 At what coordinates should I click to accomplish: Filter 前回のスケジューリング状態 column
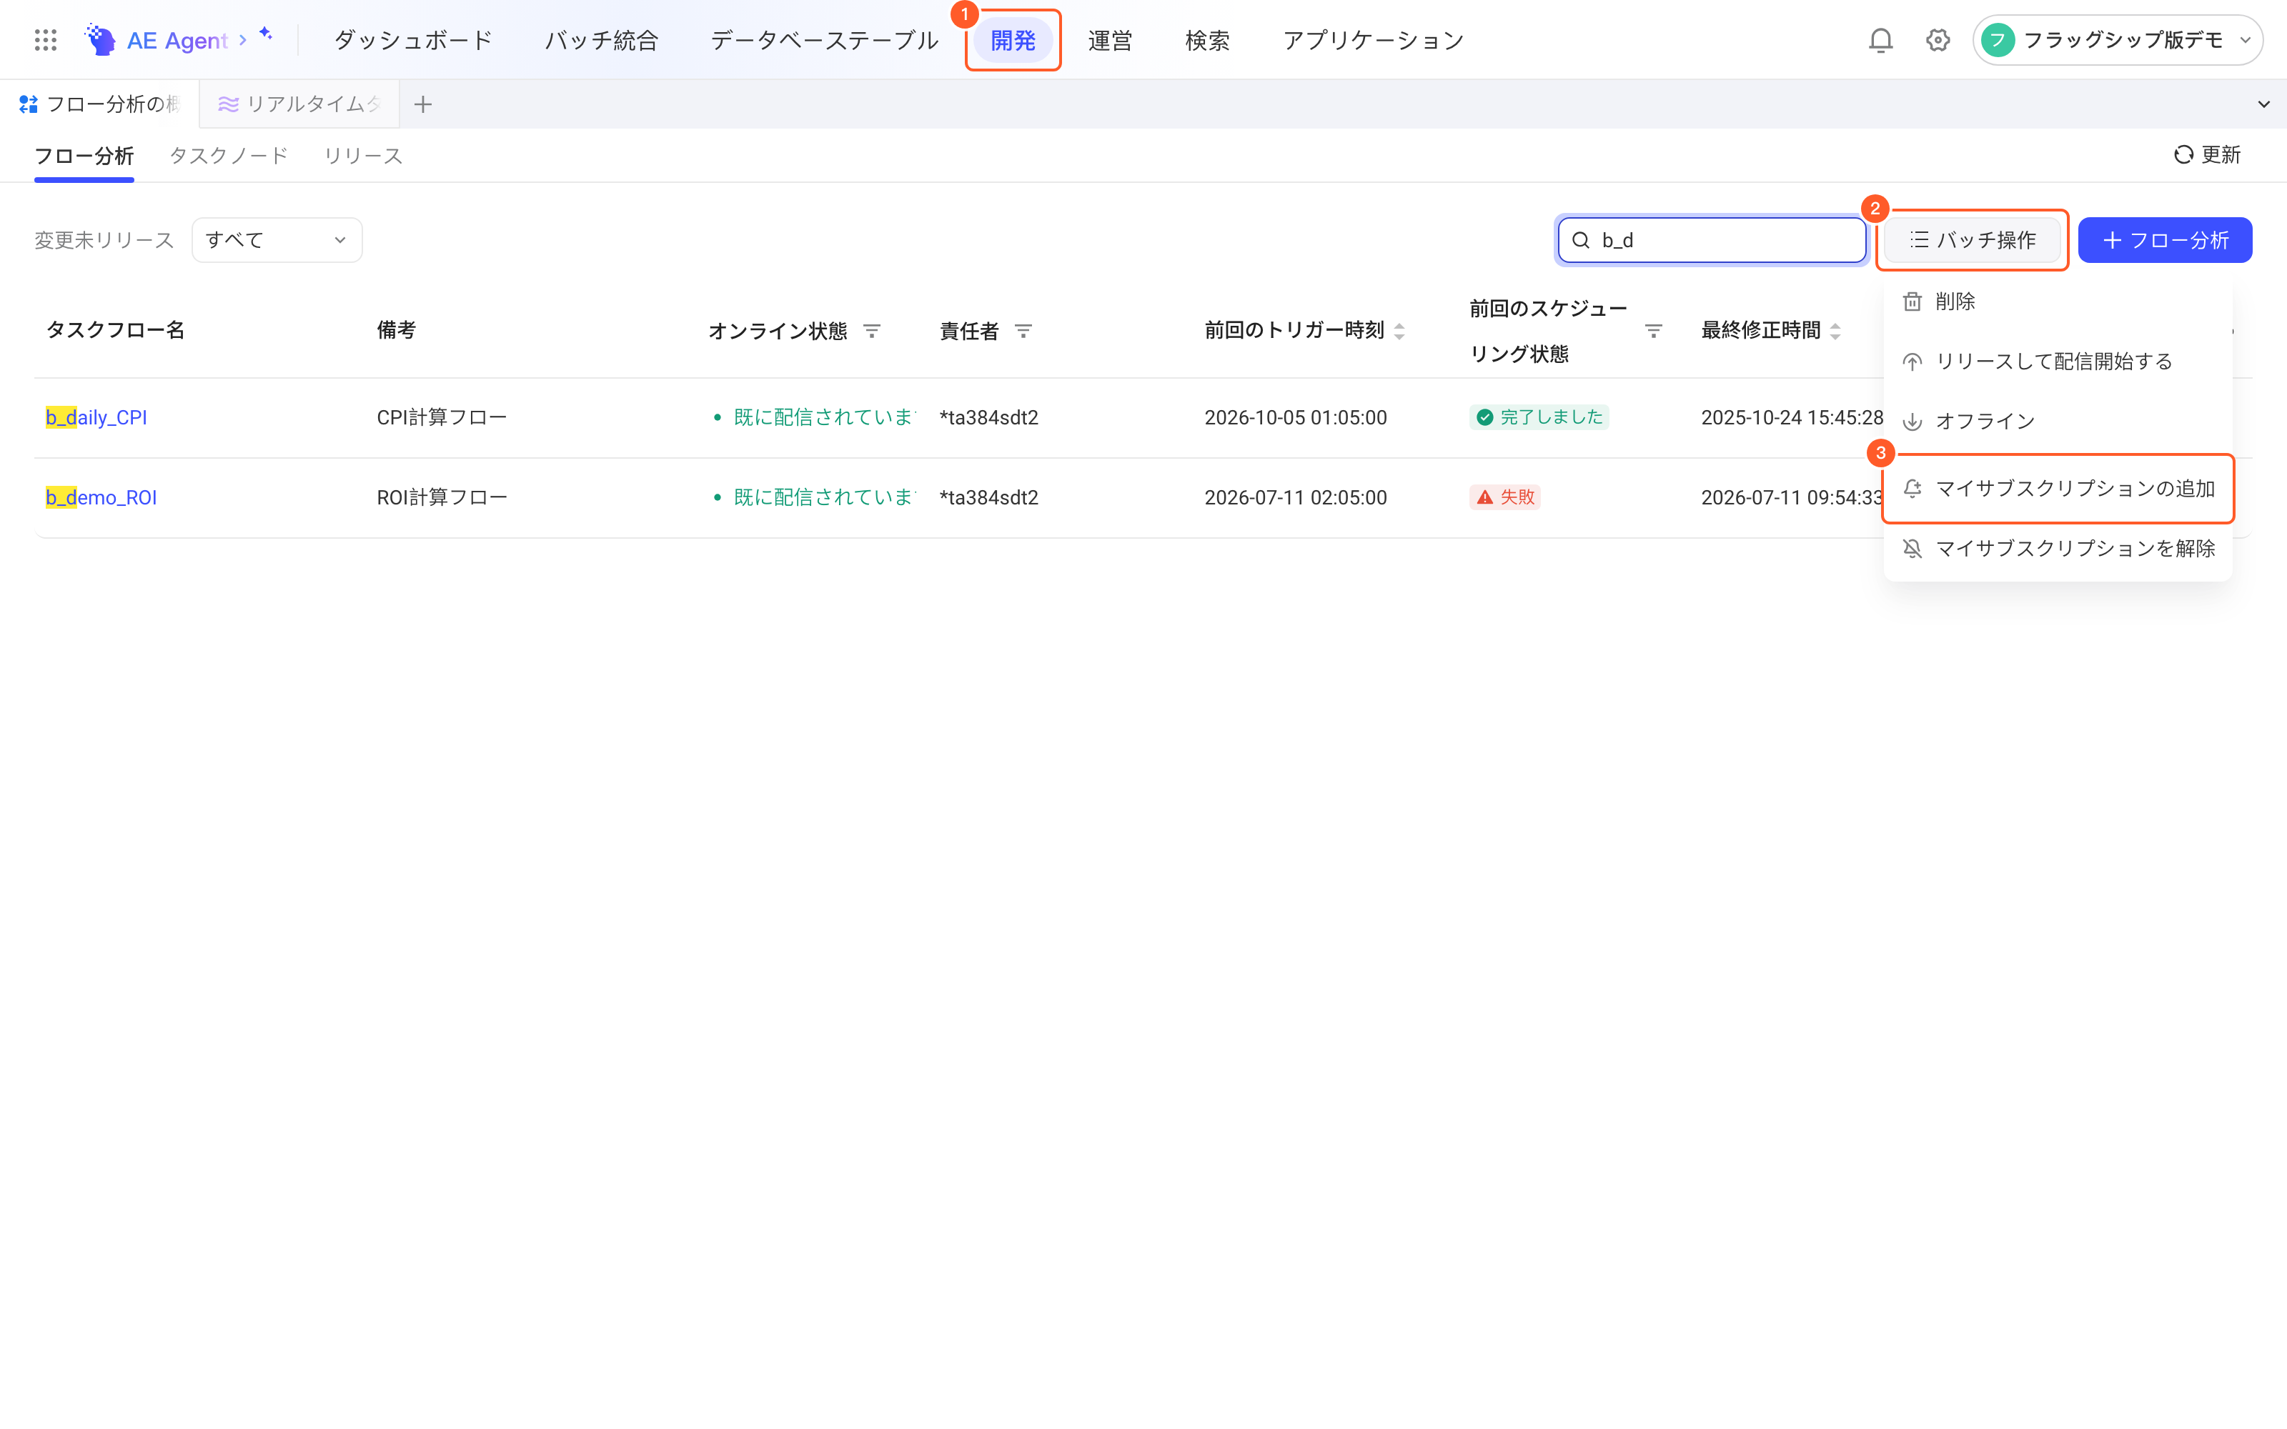pos(1653,331)
